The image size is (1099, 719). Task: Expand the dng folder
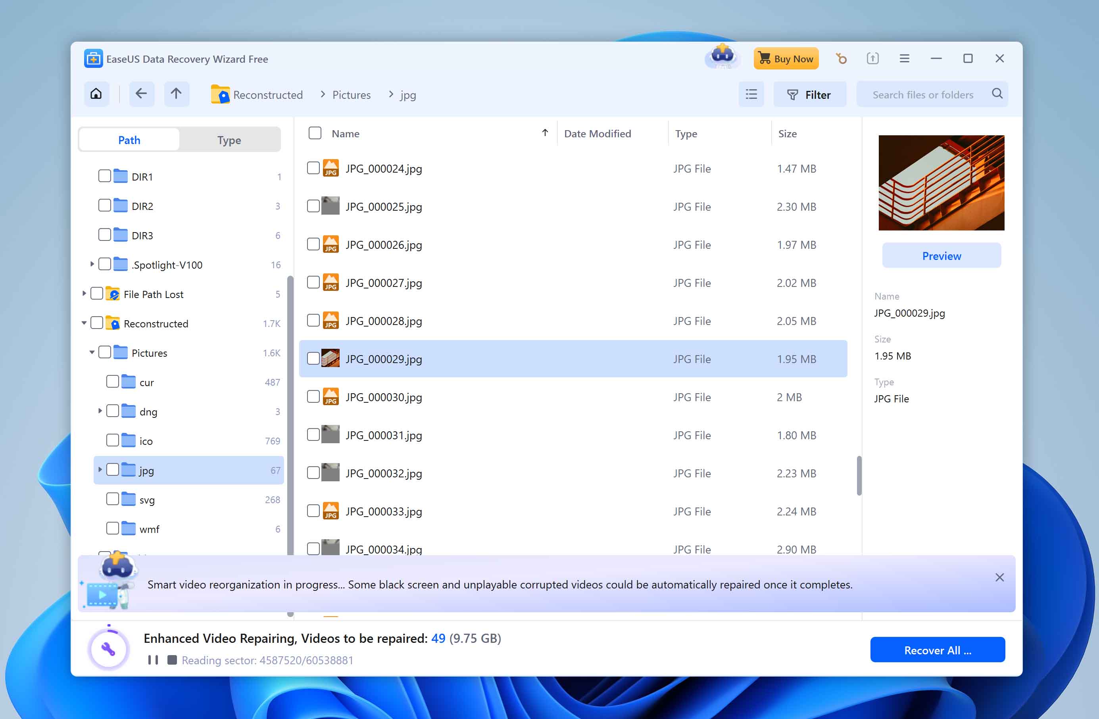click(100, 411)
